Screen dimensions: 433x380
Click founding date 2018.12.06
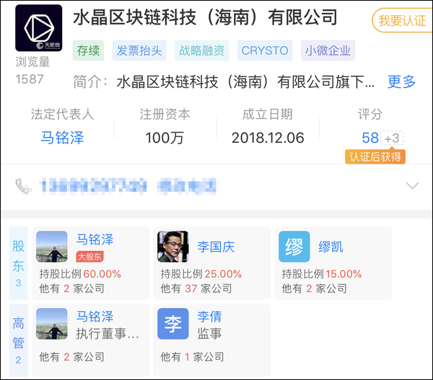click(x=268, y=138)
